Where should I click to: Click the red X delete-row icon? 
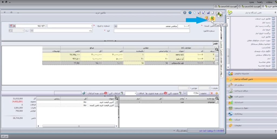coord(212,93)
